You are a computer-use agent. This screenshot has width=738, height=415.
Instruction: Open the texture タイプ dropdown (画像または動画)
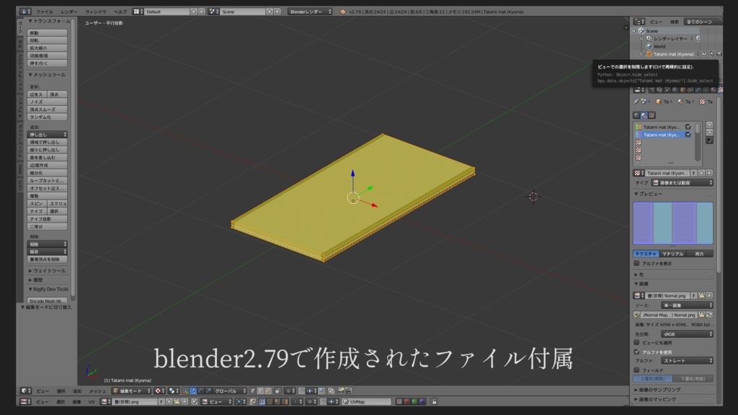(x=683, y=182)
